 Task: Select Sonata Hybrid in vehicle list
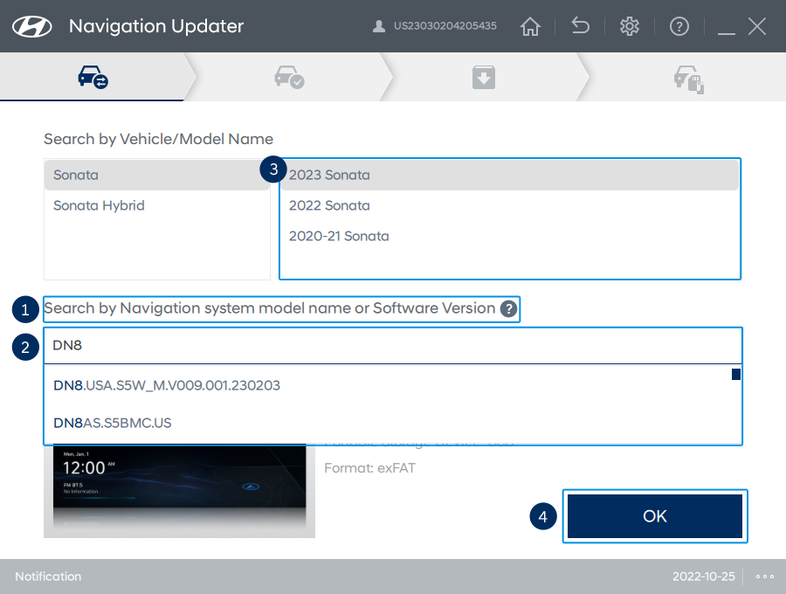click(x=99, y=206)
